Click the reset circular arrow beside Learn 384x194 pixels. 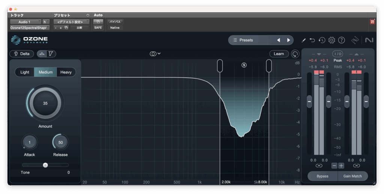point(295,54)
